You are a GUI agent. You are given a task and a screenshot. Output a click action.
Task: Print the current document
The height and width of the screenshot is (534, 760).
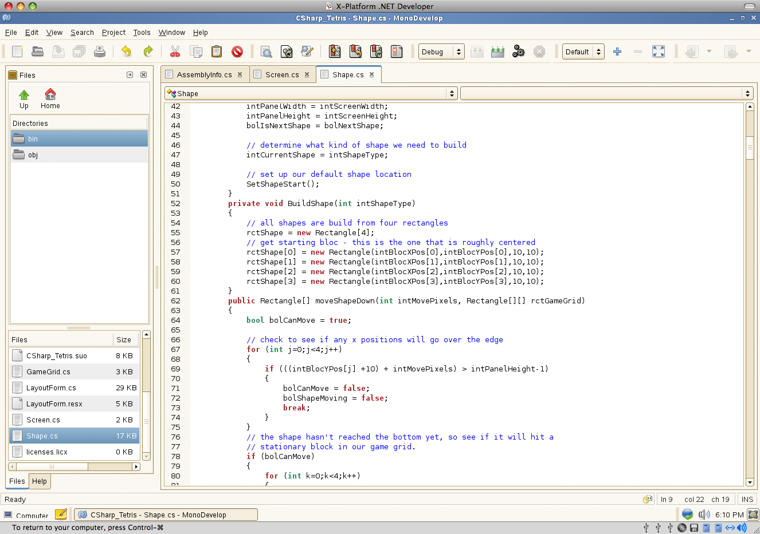[x=100, y=52]
